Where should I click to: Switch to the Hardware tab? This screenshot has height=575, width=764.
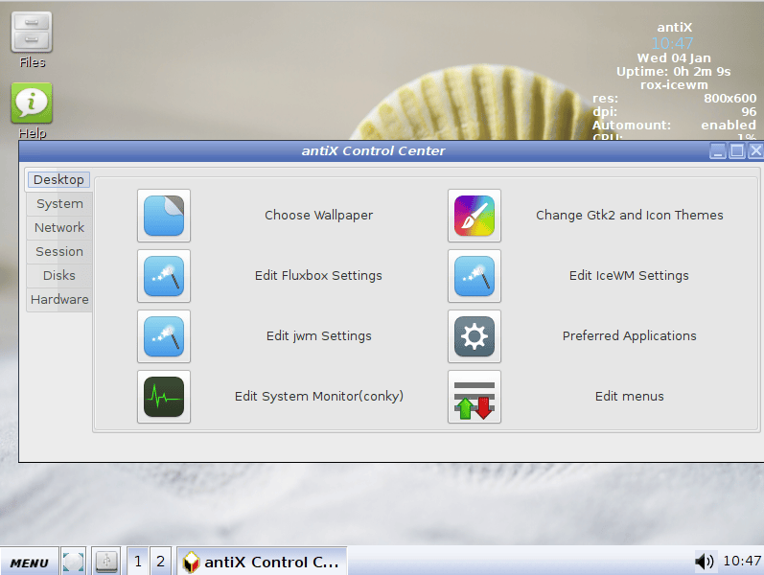59,299
